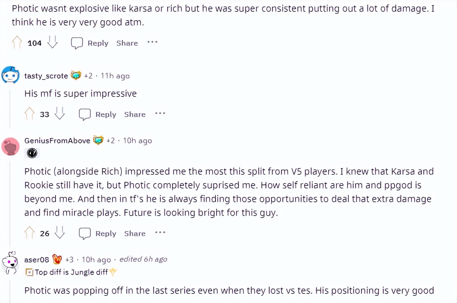Open GeniusFromAbove's avatar

[x=10, y=146]
